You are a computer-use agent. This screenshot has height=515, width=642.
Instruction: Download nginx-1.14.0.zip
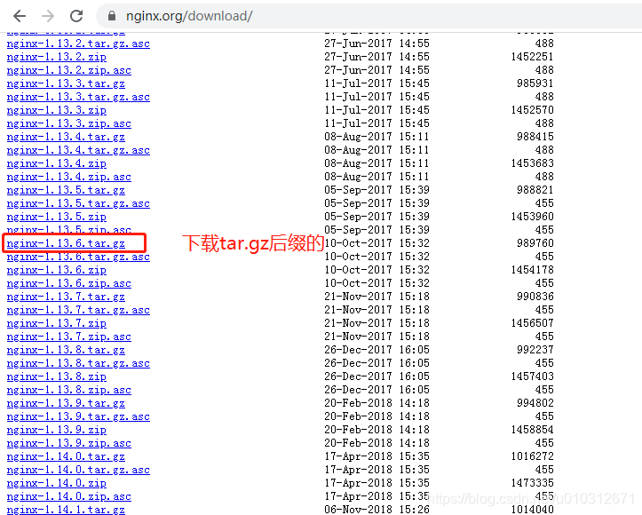(x=57, y=483)
